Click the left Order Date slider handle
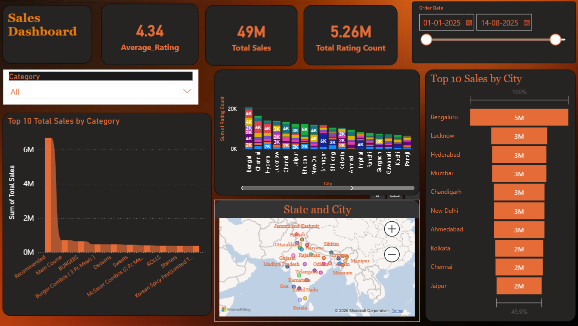This screenshot has height=326, width=578. [426, 40]
